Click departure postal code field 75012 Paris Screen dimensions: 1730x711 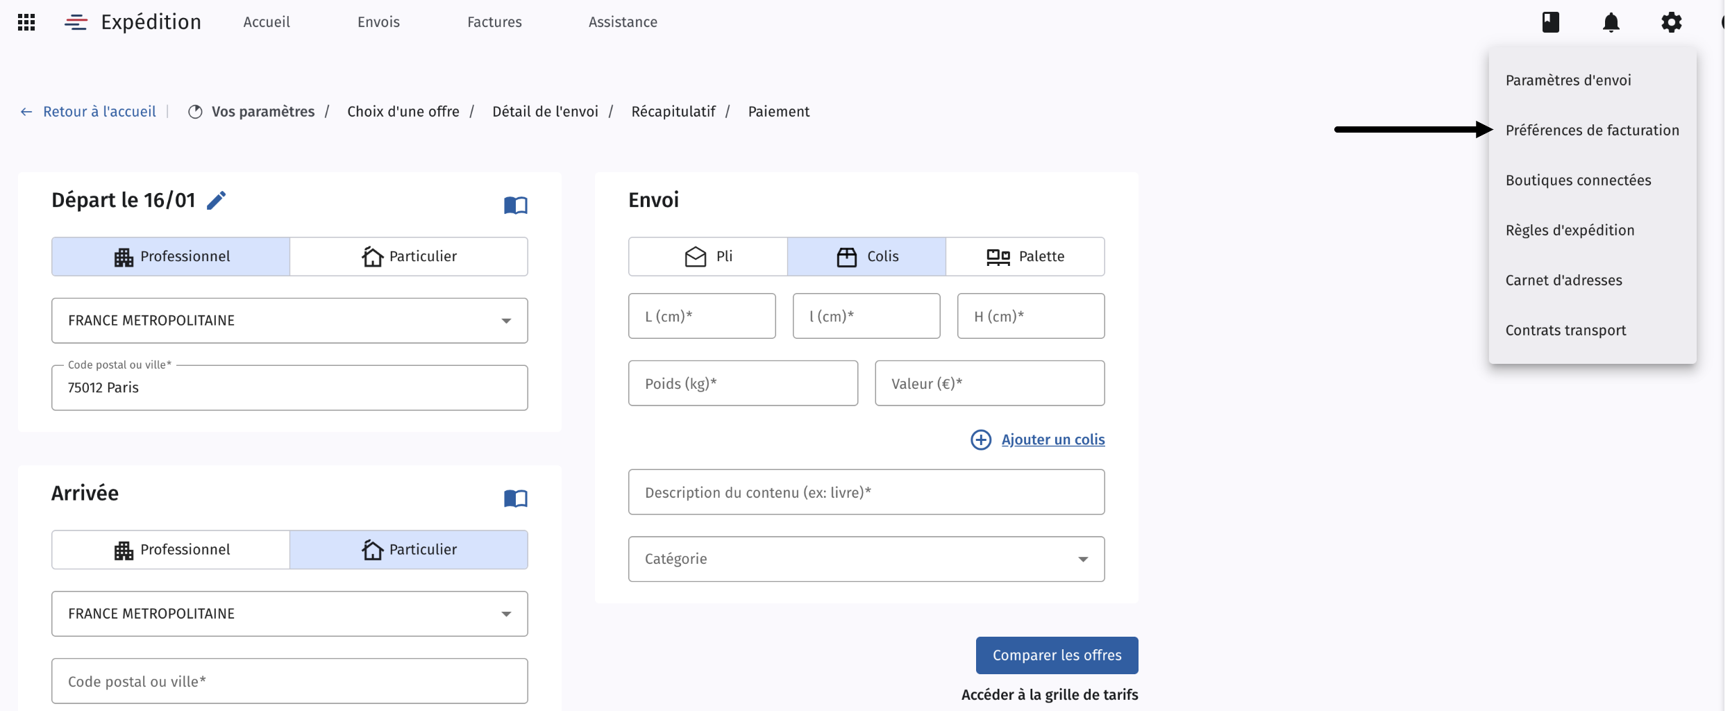(x=289, y=387)
